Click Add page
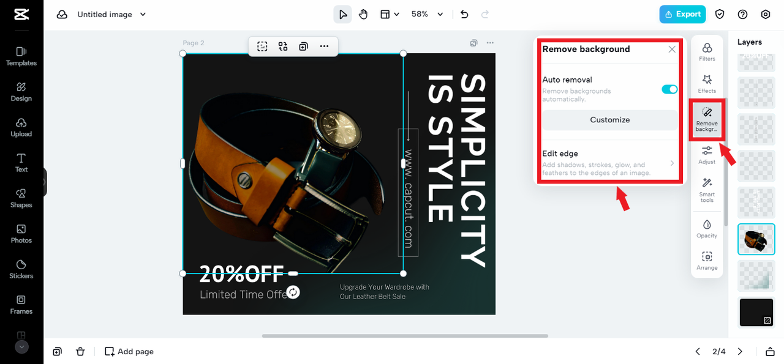 [x=129, y=351]
